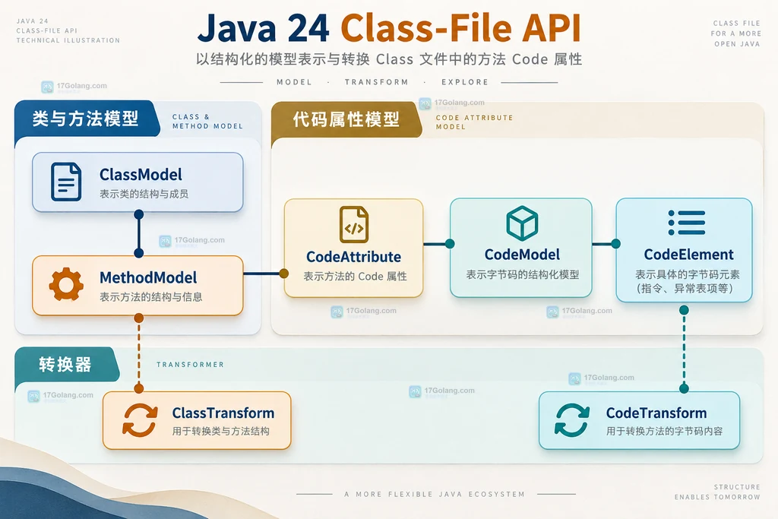Click the "CodeModel" heading
The image size is (778, 519).
[x=522, y=255]
